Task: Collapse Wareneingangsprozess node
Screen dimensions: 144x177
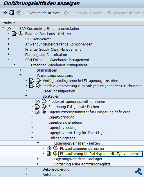Action: click(21, 75)
